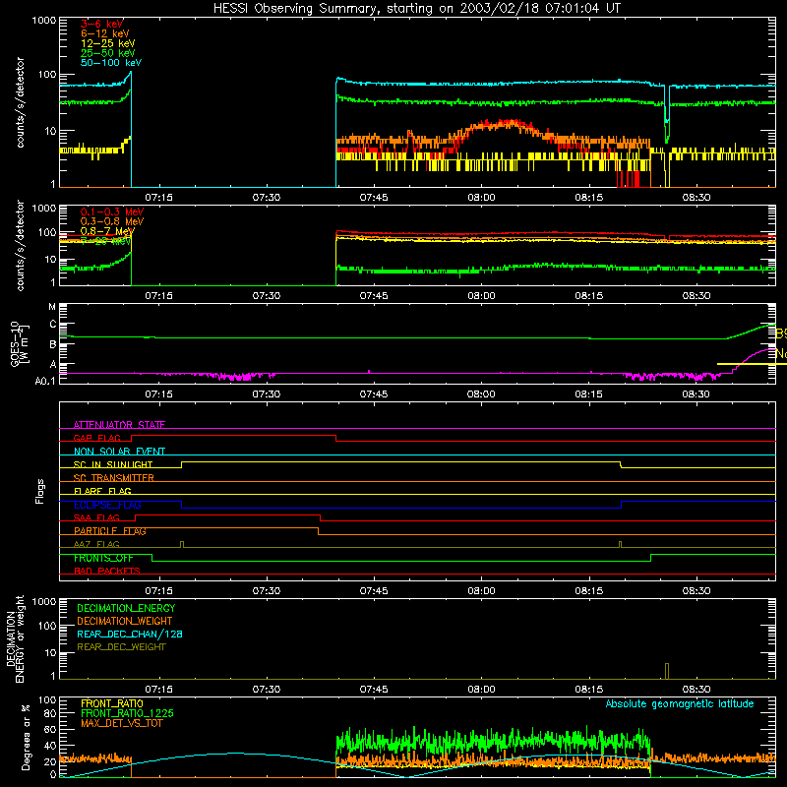Click the B class label on GOES axis
Viewport: 787px width, 787px height.
point(53,344)
